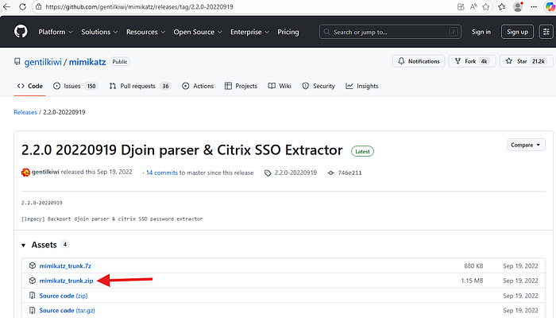Open the mimikatz repository link

tap(87, 62)
